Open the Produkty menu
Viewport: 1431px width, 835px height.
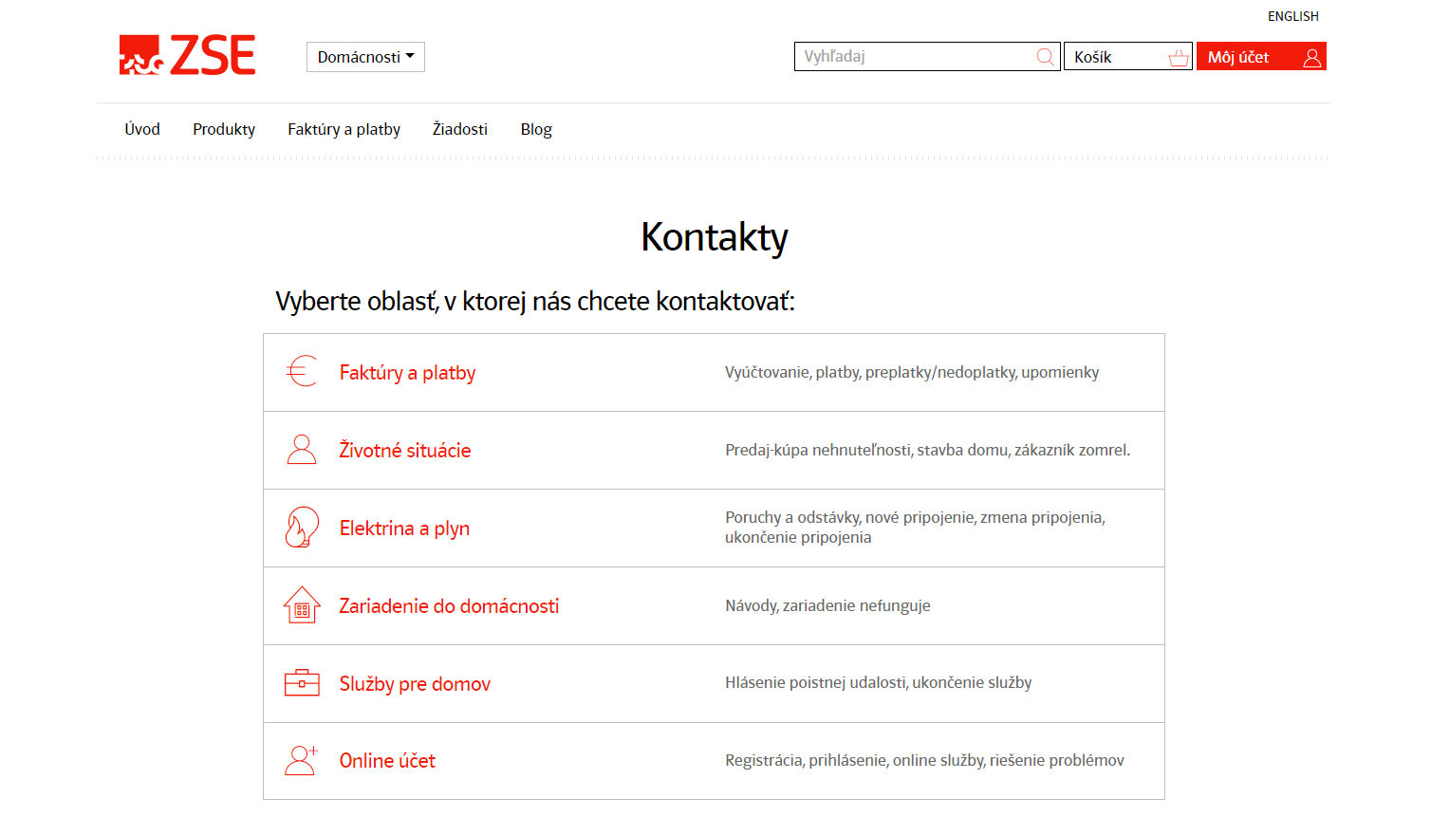coord(224,129)
